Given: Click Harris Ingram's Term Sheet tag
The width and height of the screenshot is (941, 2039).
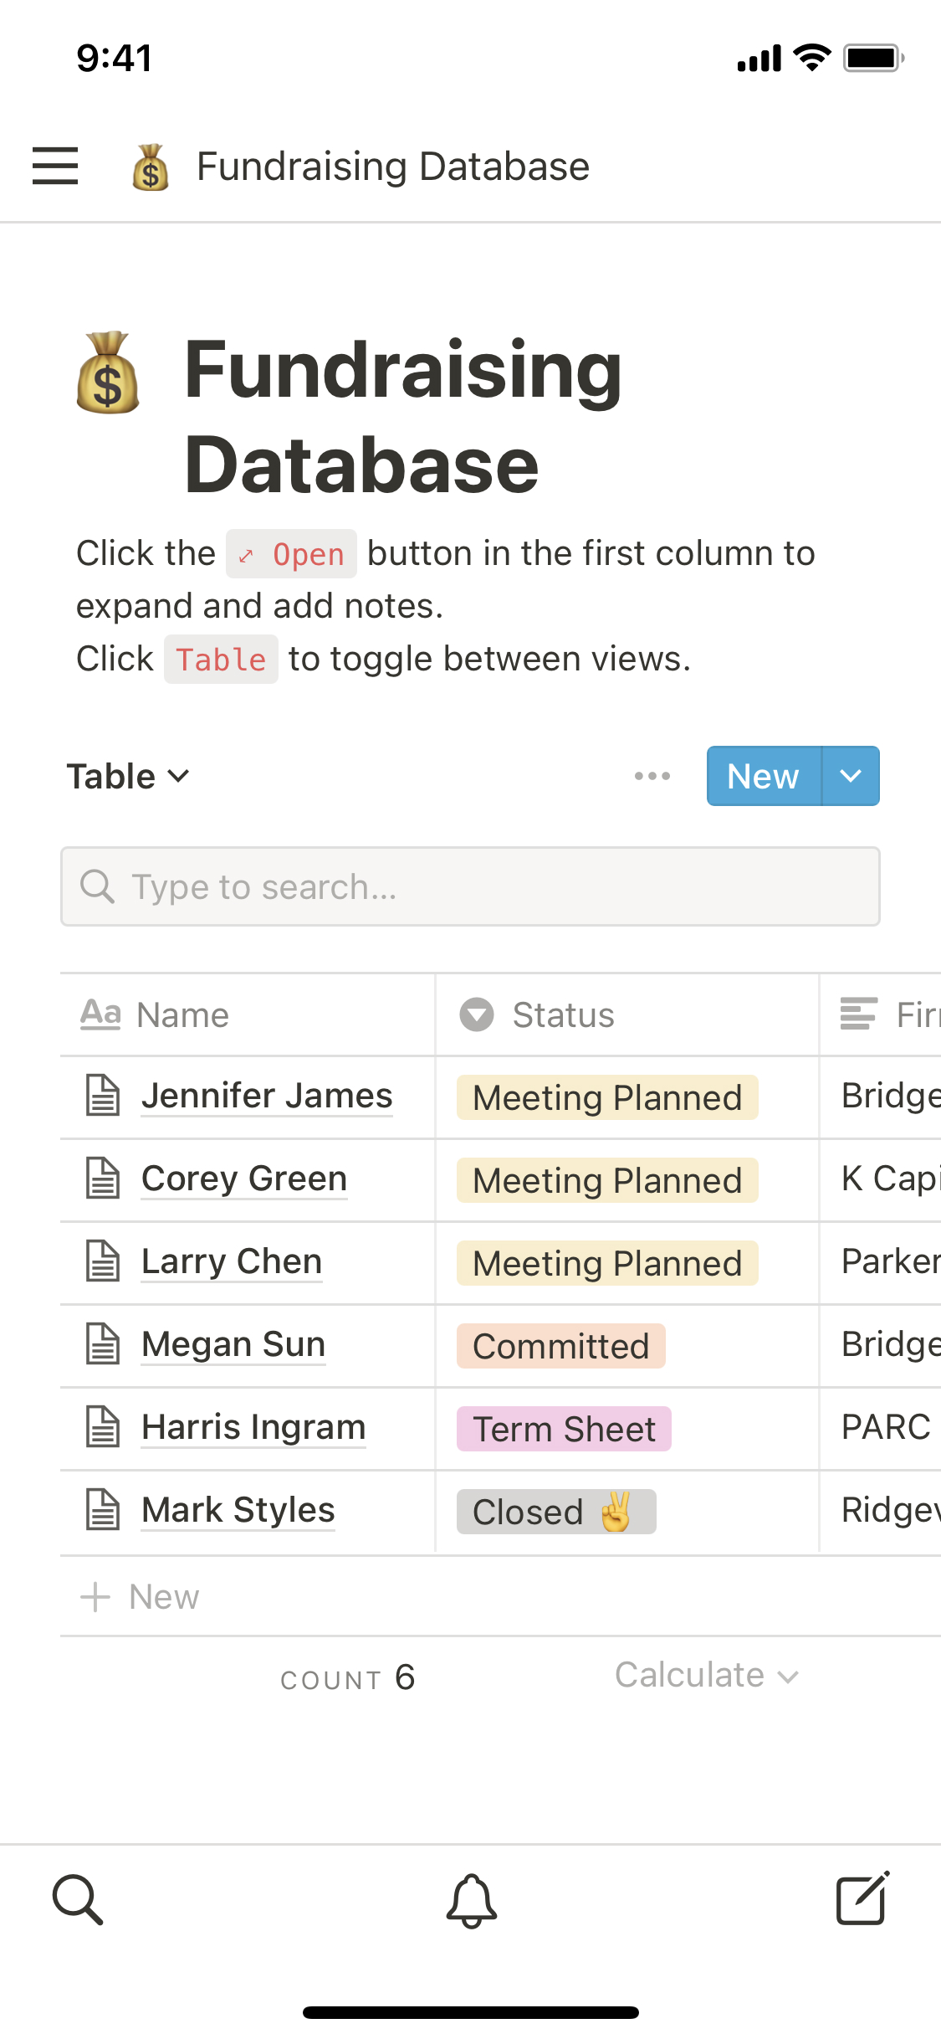Looking at the screenshot, I should point(564,1429).
